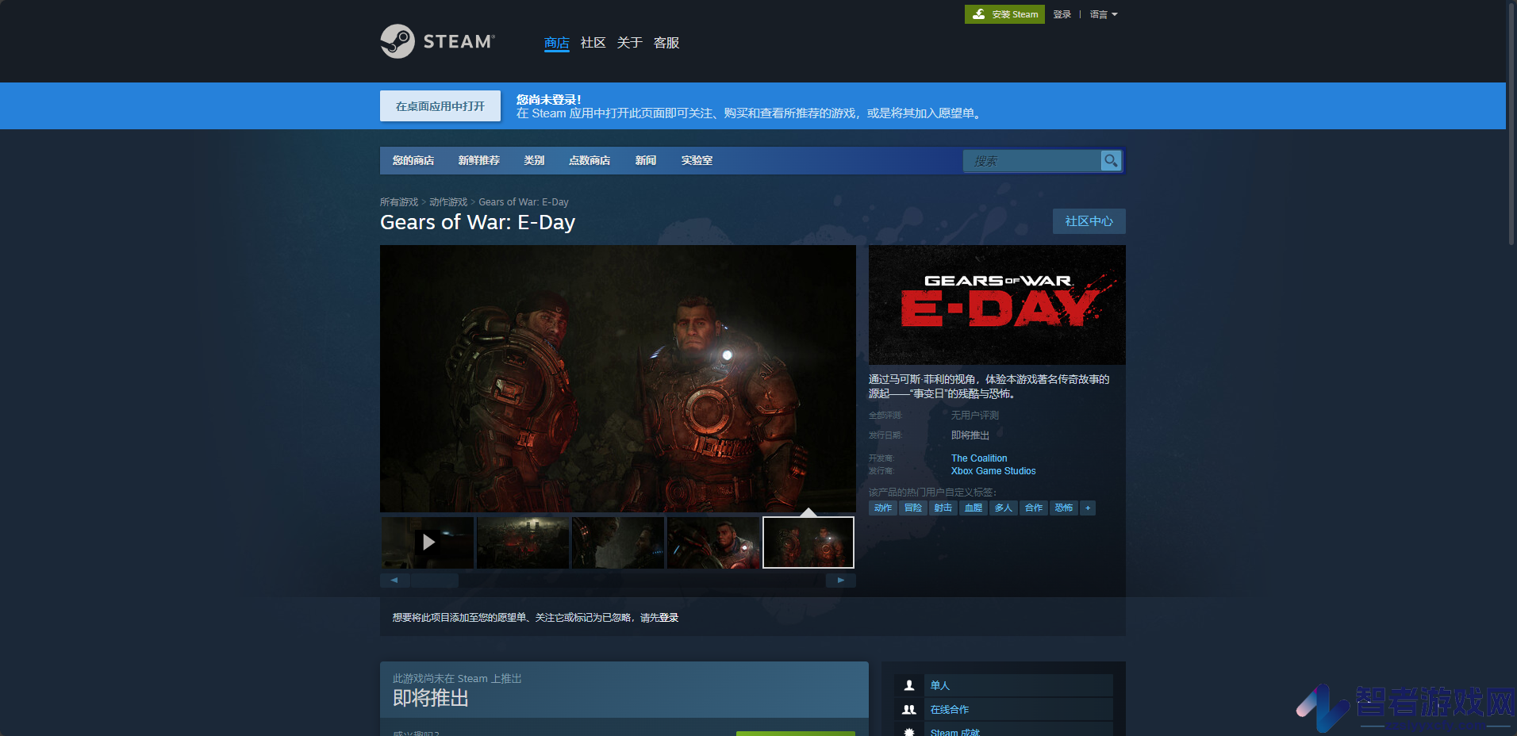
Task: Expand the 新鲜推荐 menu
Action: pos(479,160)
